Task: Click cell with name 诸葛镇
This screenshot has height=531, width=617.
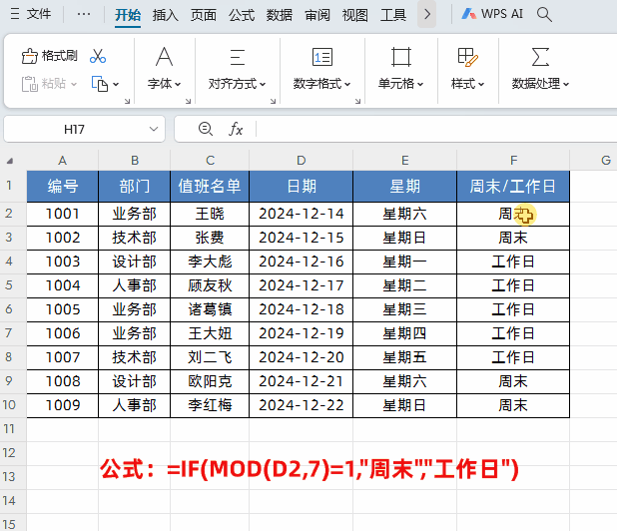Action: point(210,309)
